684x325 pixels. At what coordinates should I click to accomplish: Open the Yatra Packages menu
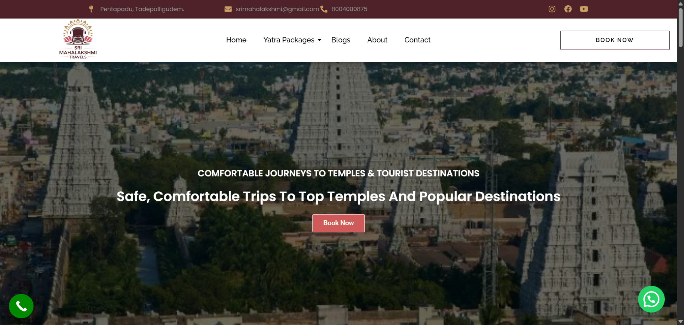pos(289,40)
